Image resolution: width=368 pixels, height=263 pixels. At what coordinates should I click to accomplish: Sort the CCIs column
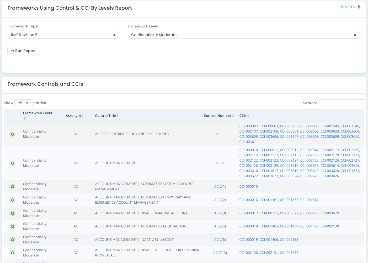[x=248, y=115]
